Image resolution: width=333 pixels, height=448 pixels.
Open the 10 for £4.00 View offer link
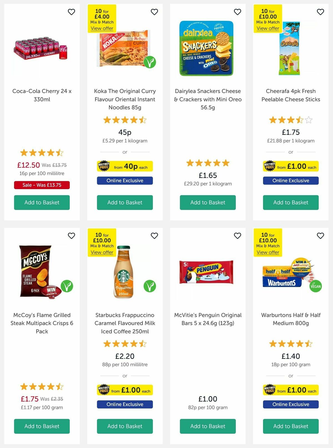tap(102, 28)
